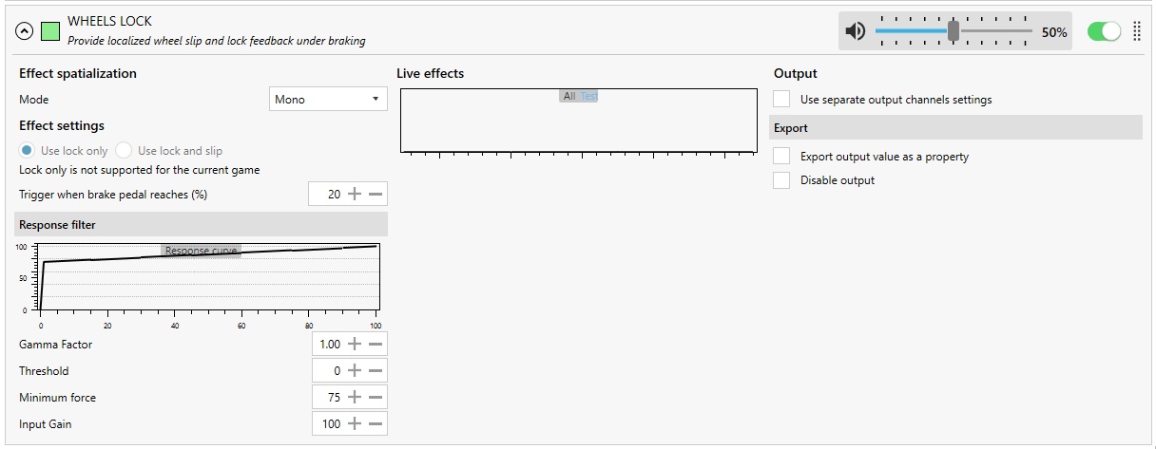Click the Test link in Live effects

pos(588,96)
